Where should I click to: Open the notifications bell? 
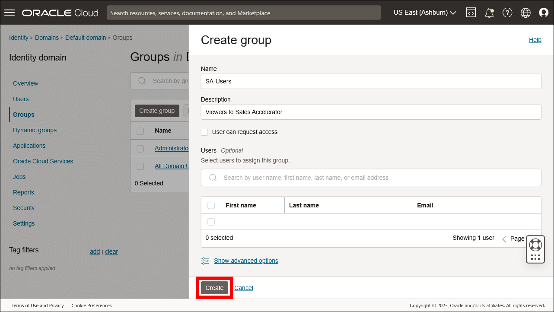pos(489,12)
